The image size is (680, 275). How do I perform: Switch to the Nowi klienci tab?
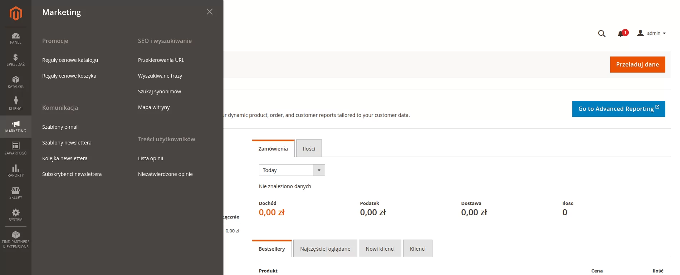pyautogui.click(x=380, y=249)
